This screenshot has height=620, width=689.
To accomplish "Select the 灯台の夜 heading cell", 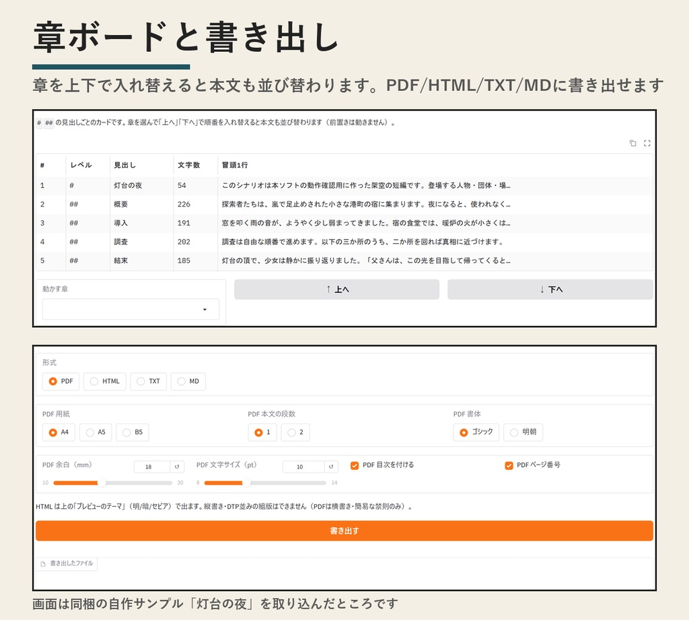I will pyautogui.click(x=141, y=186).
